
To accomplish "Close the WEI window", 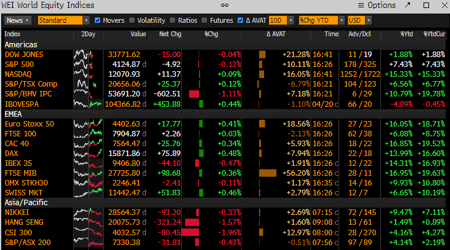I will [444, 5].
